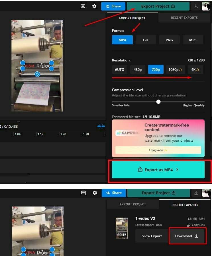This screenshot has width=212, height=256.
Task: Choose 1080p premium resolution
Action: (x=175, y=70)
